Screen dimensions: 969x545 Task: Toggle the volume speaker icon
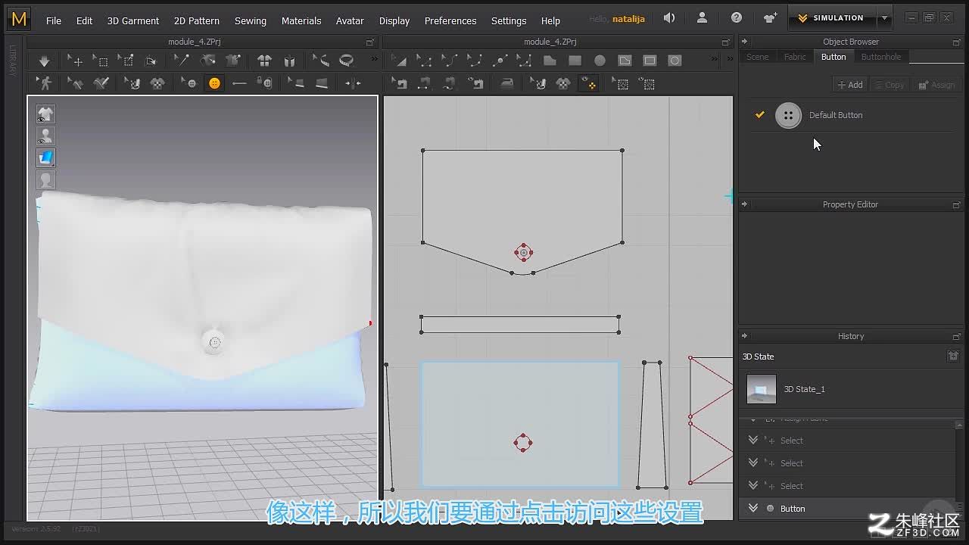pyautogui.click(x=669, y=17)
